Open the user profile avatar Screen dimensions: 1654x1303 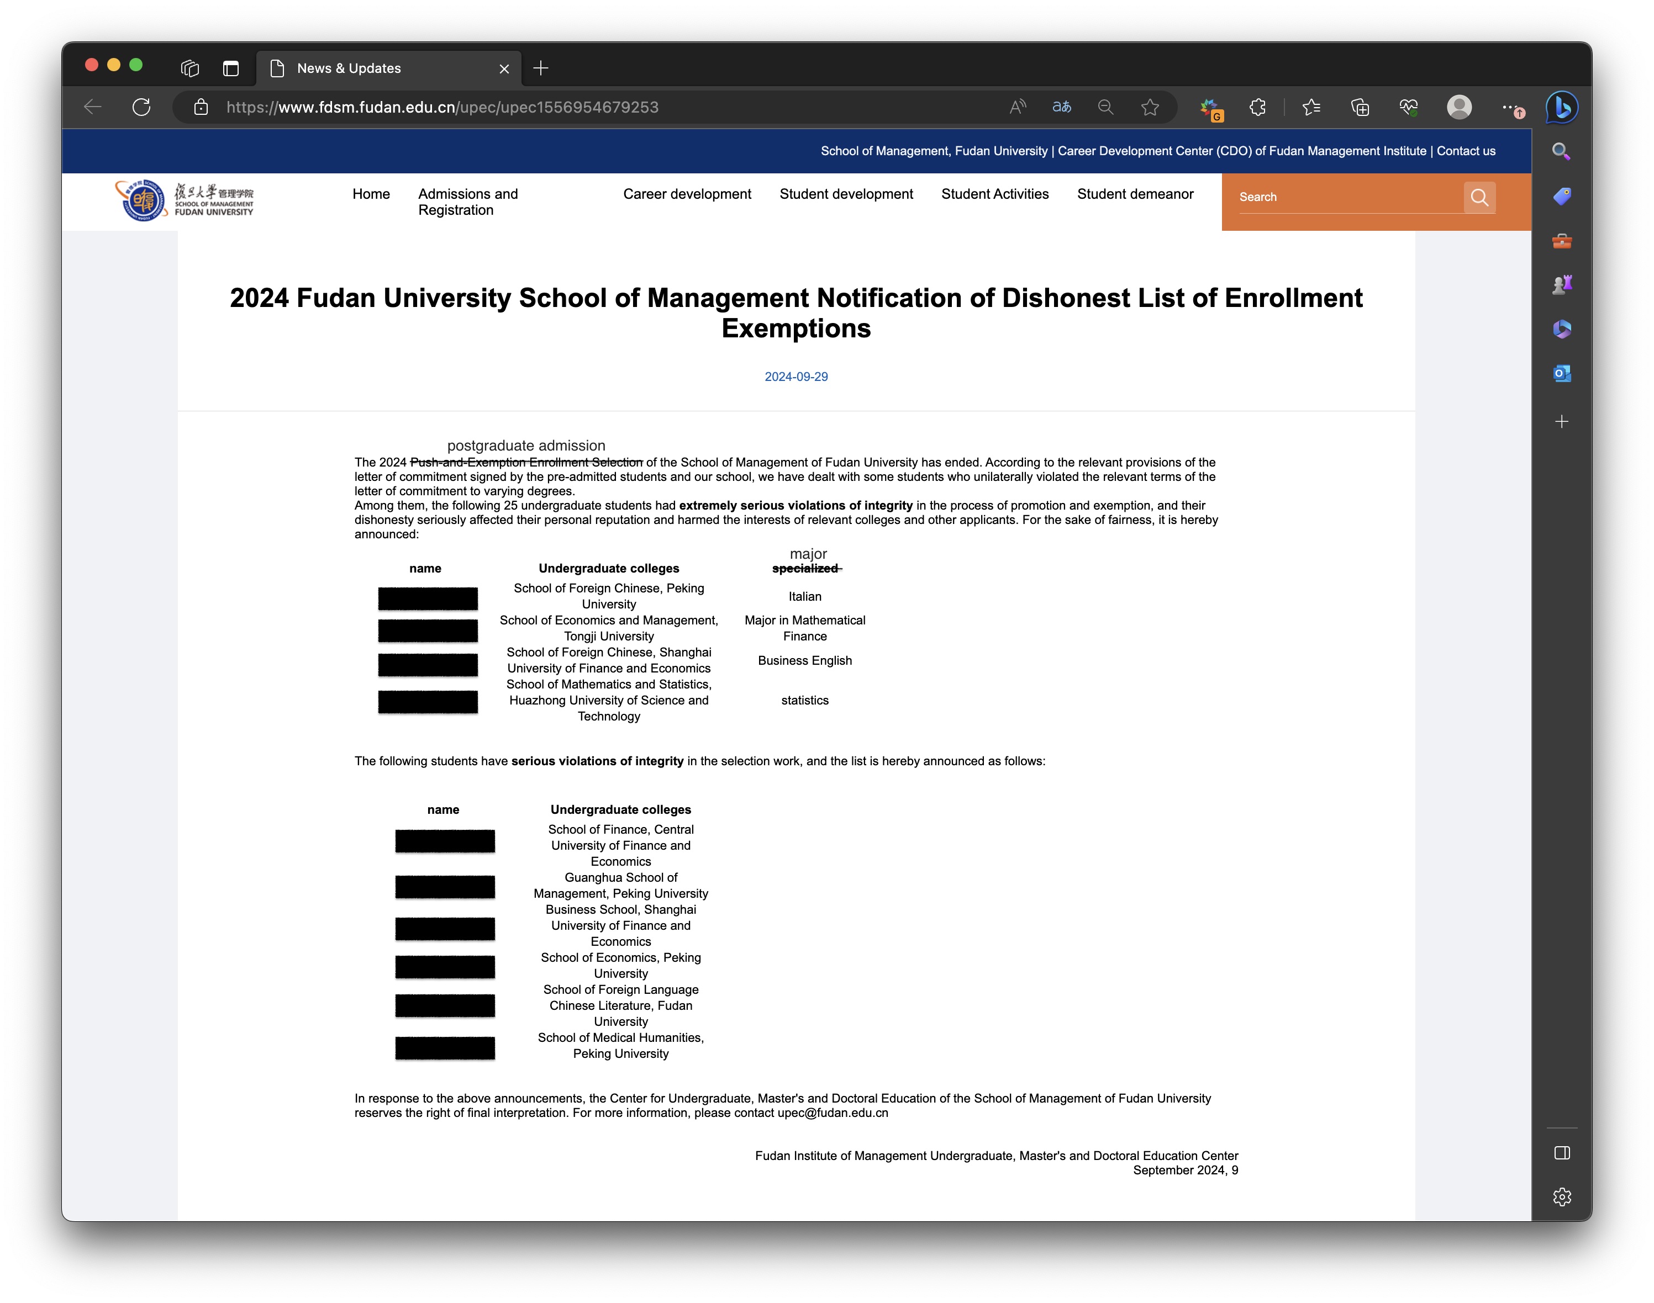point(1458,108)
